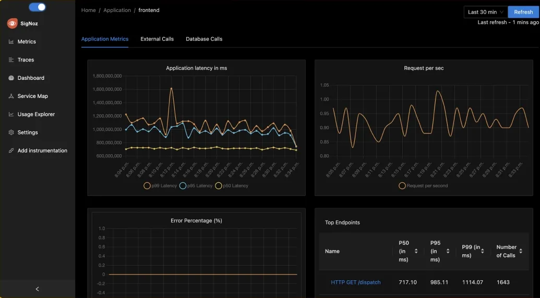Click the 1.05 y-axis label
540x298 pixels.
click(325, 85)
